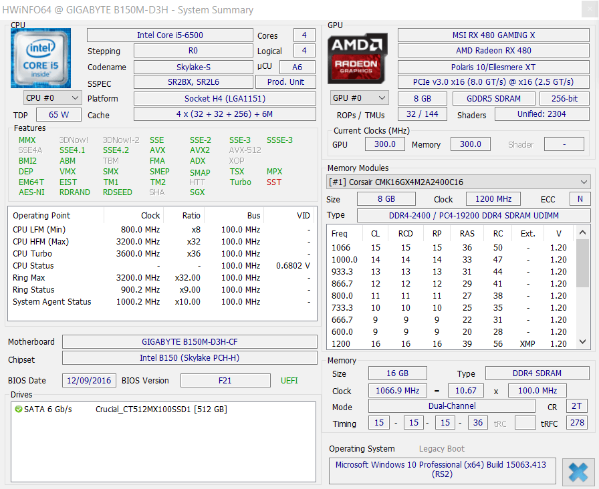Click the Polaris 10/Ellesmere XT field
Viewport: 599px width, 489px height.
(493, 67)
